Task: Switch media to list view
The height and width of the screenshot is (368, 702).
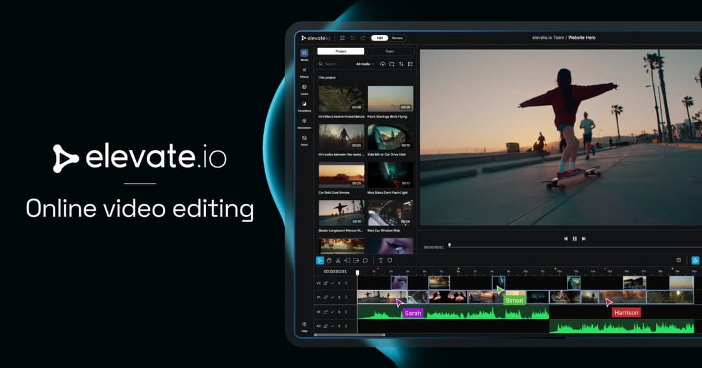Action: click(410, 64)
